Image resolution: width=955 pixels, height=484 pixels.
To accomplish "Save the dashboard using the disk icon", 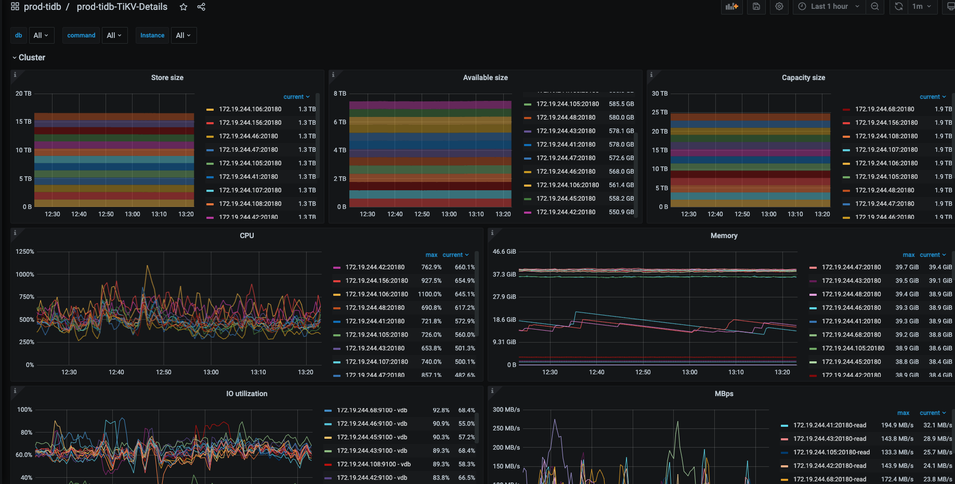I will pos(756,7).
